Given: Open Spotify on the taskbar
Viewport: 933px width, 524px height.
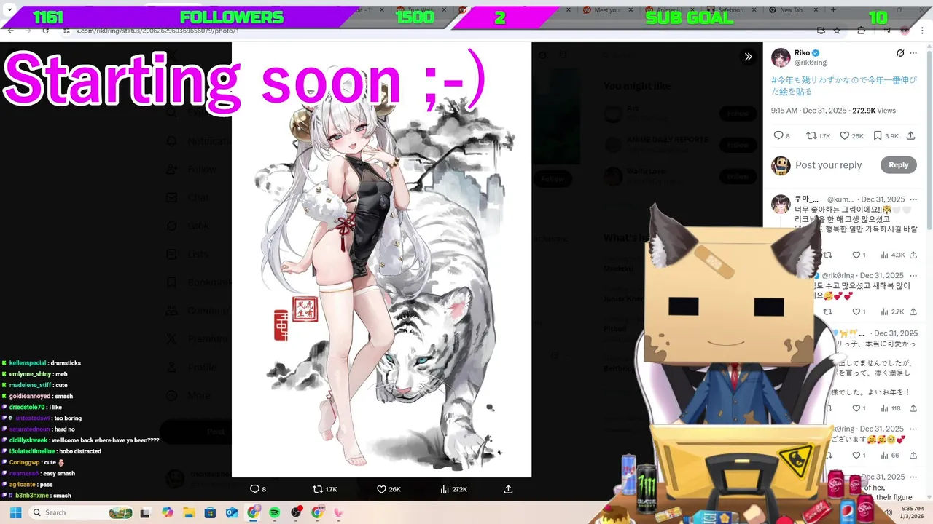Looking at the screenshot, I should pos(275,512).
